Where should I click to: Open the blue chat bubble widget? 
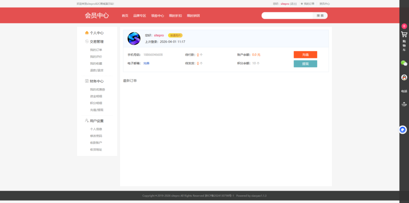point(403,130)
